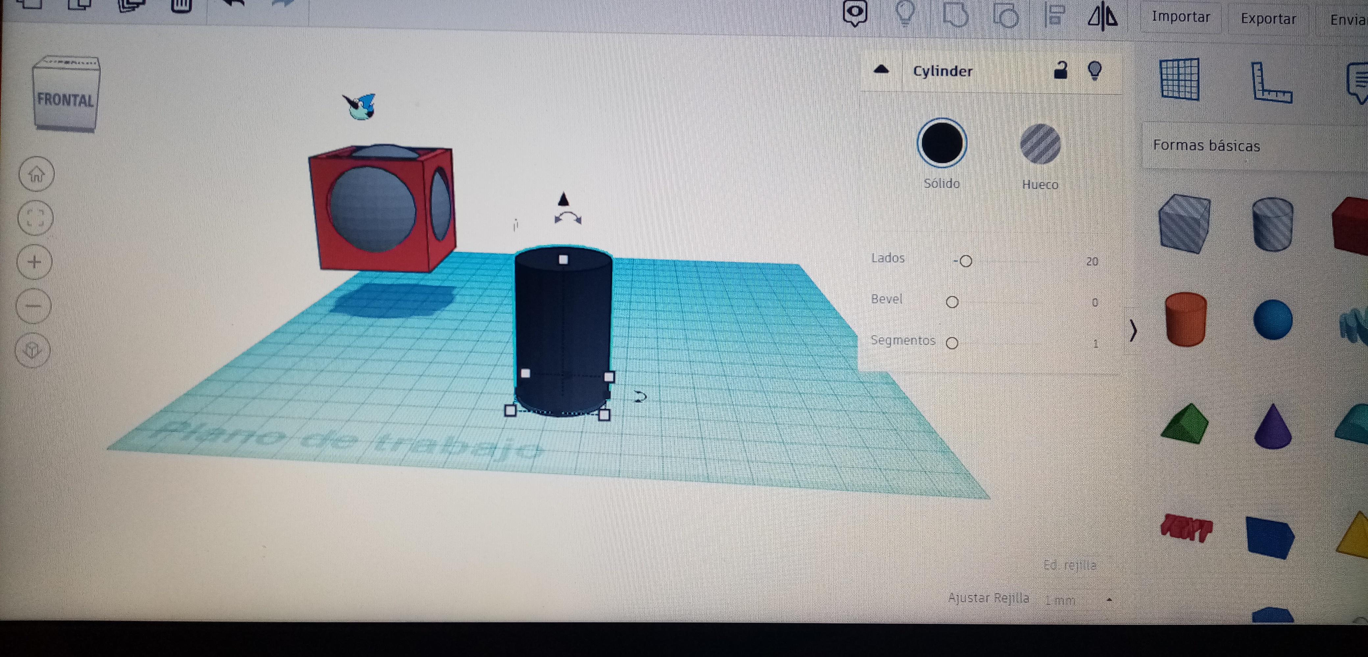Switch to orthographic view cube icon
This screenshot has width=1368, height=657.
[33, 350]
